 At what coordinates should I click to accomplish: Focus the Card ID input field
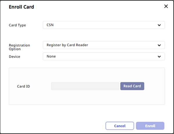pos(85,86)
